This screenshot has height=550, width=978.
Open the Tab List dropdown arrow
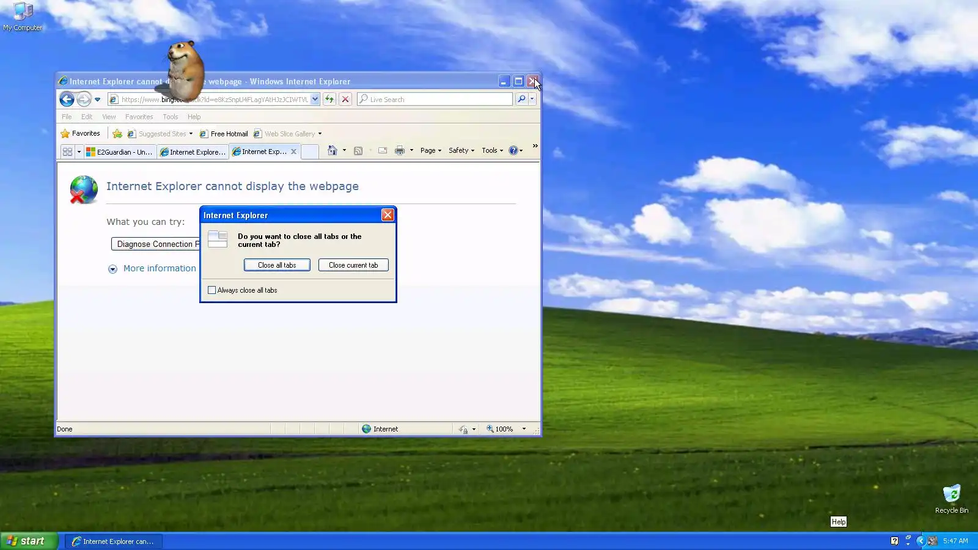click(79, 152)
